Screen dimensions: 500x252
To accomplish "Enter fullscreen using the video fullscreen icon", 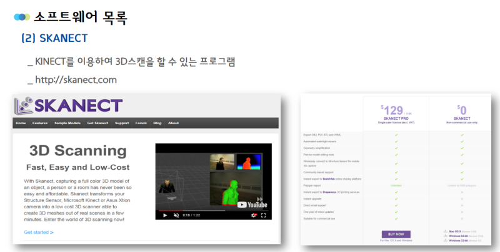I will [264, 215].
